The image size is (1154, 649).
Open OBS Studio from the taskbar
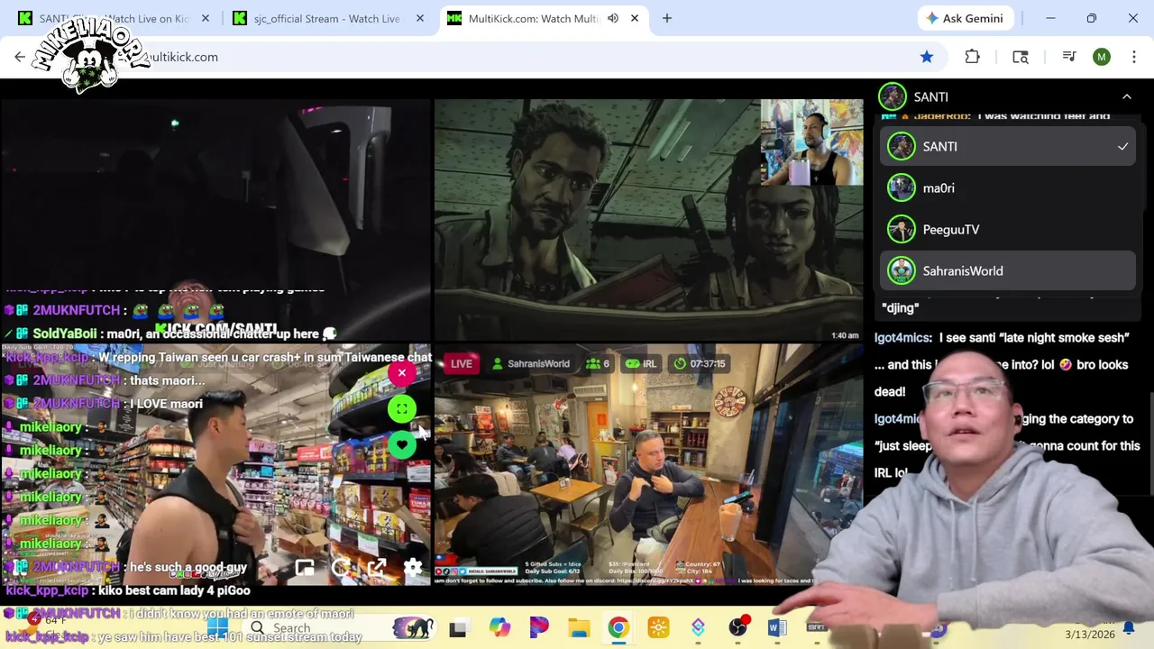[x=738, y=627]
